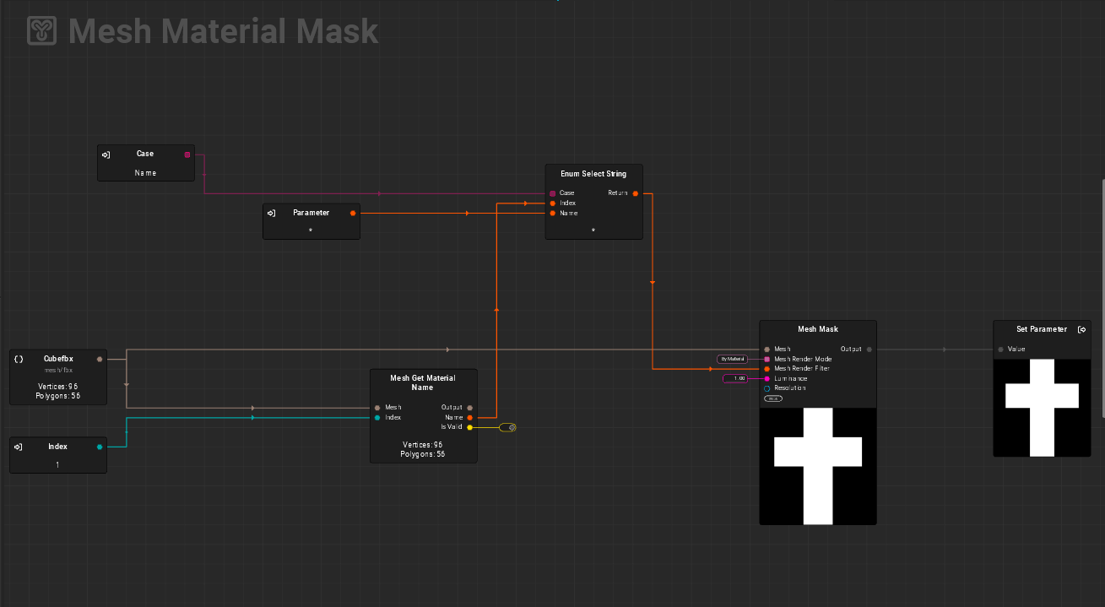Viewport: 1105px width, 607px height.
Task: Click the Mesh Render Mode pin on Mesh Mask
Action: click(x=766, y=359)
